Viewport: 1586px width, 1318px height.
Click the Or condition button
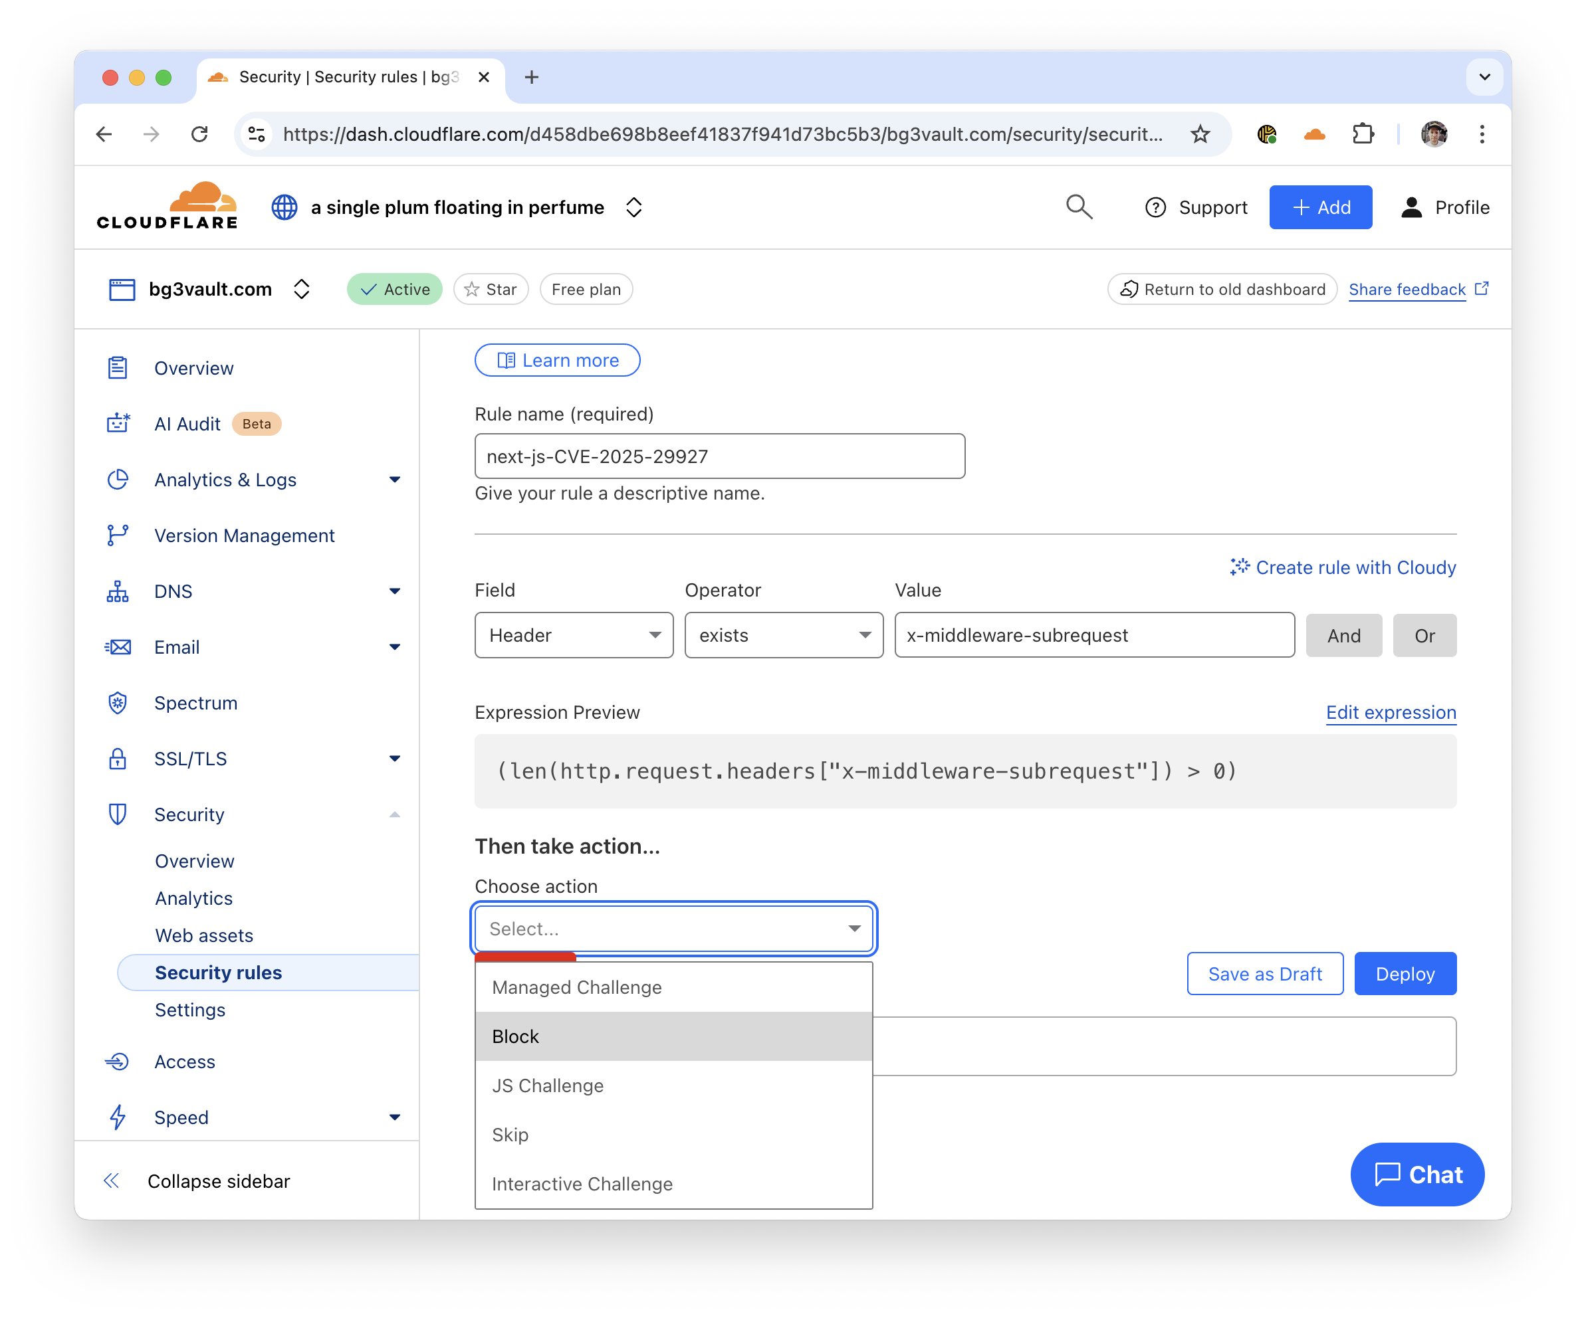(x=1424, y=635)
